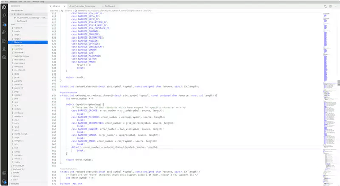Viewport: 340px width, 186px height.
Task: Switch to the Dashboard tab
Action: click(x=109, y=6)
